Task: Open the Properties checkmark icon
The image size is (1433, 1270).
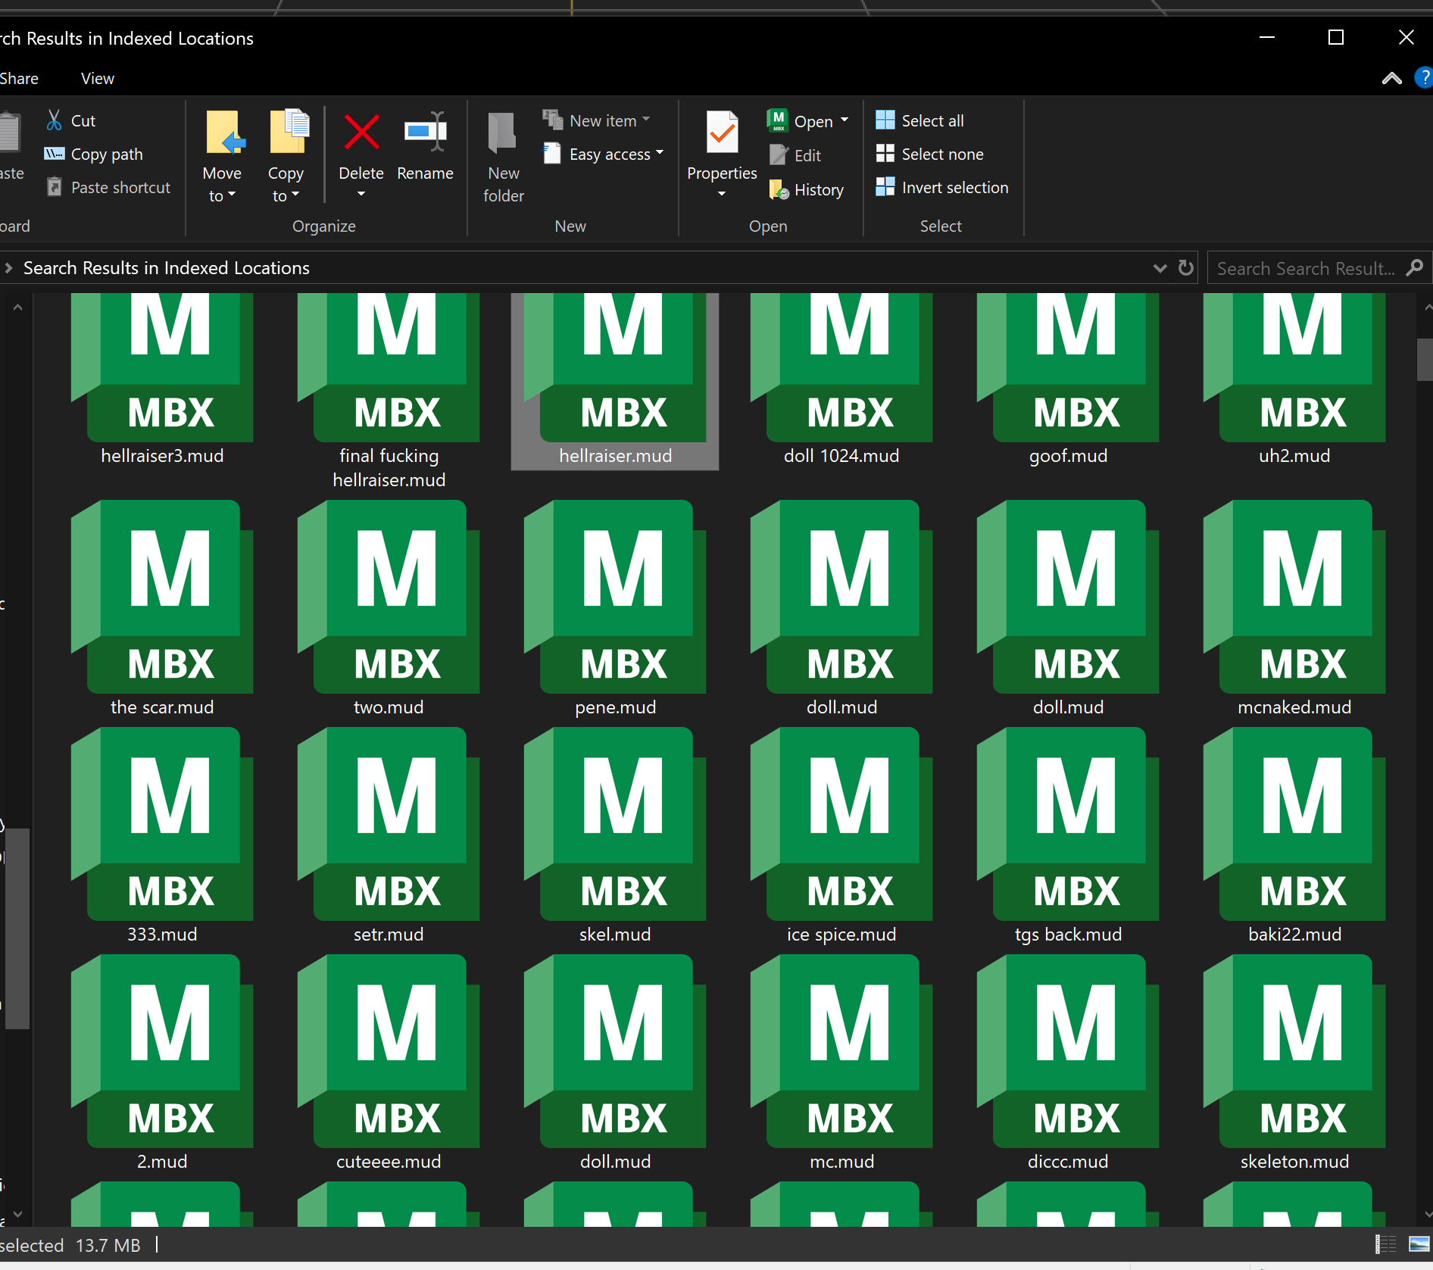Action: click(722, 132)
